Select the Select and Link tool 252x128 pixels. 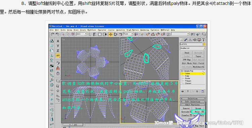[63, 34]
